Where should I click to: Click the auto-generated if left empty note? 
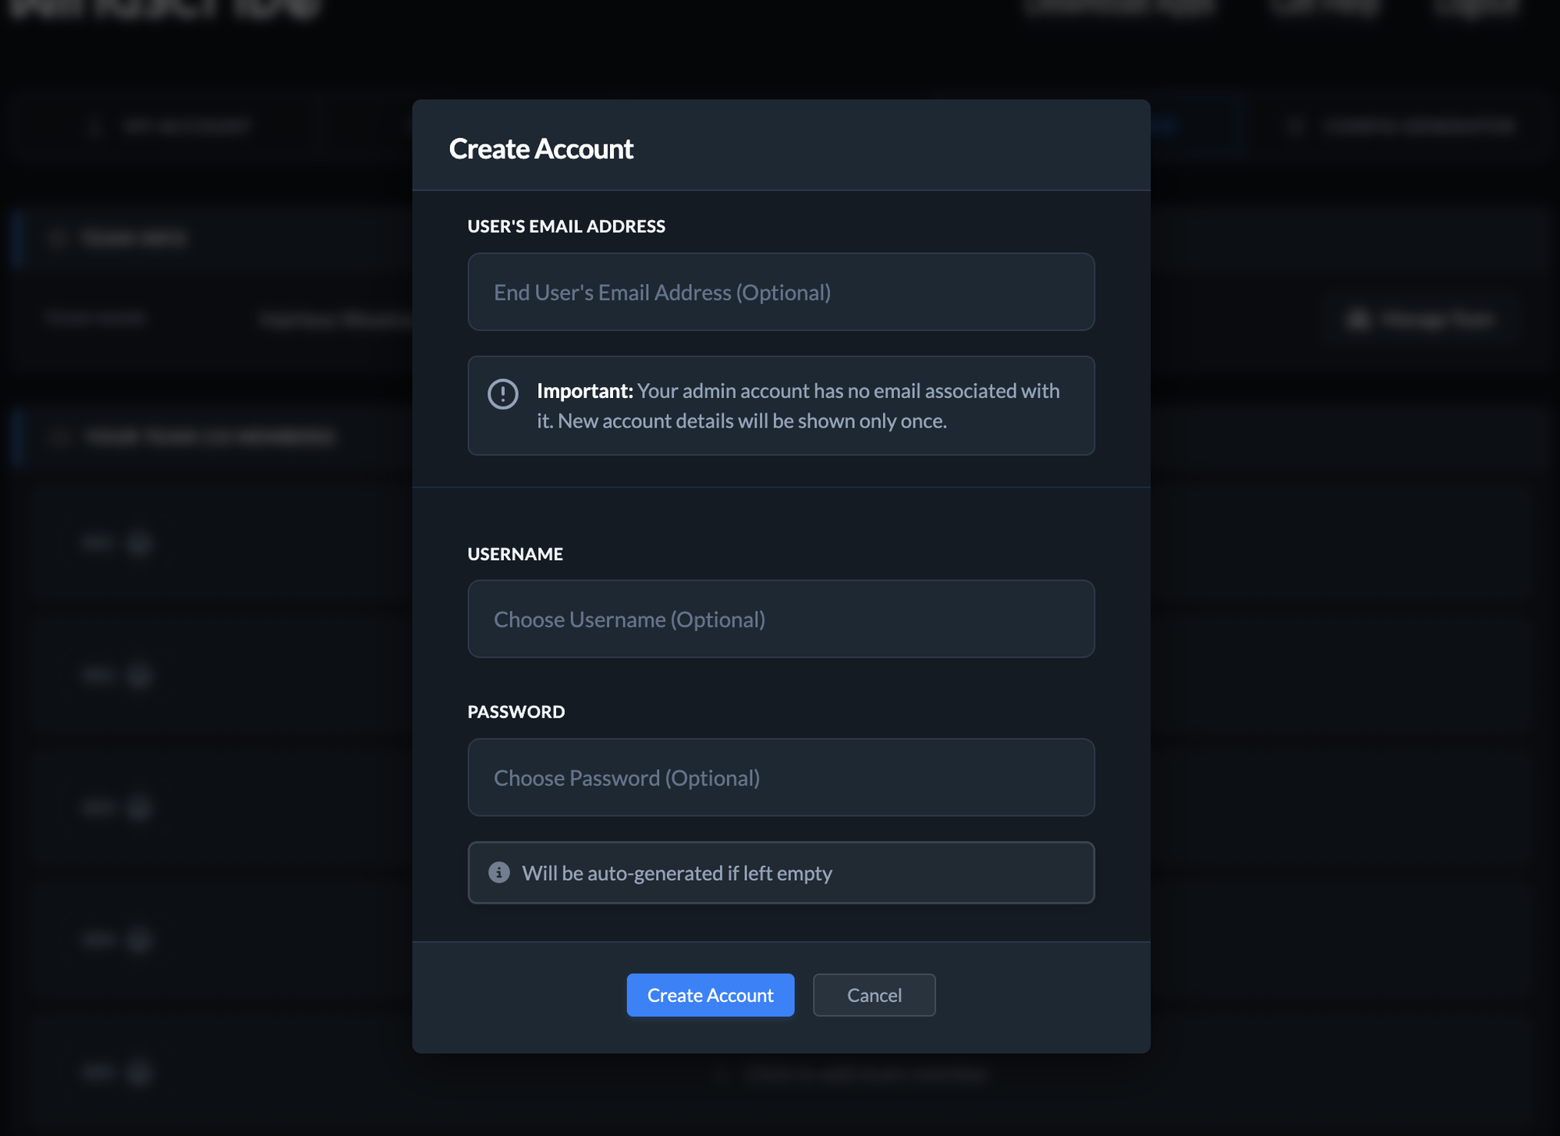[x=676, y=873]
